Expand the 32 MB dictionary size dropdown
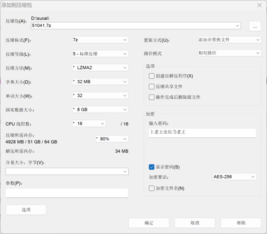The image size is (267, 234). [100, 82]
